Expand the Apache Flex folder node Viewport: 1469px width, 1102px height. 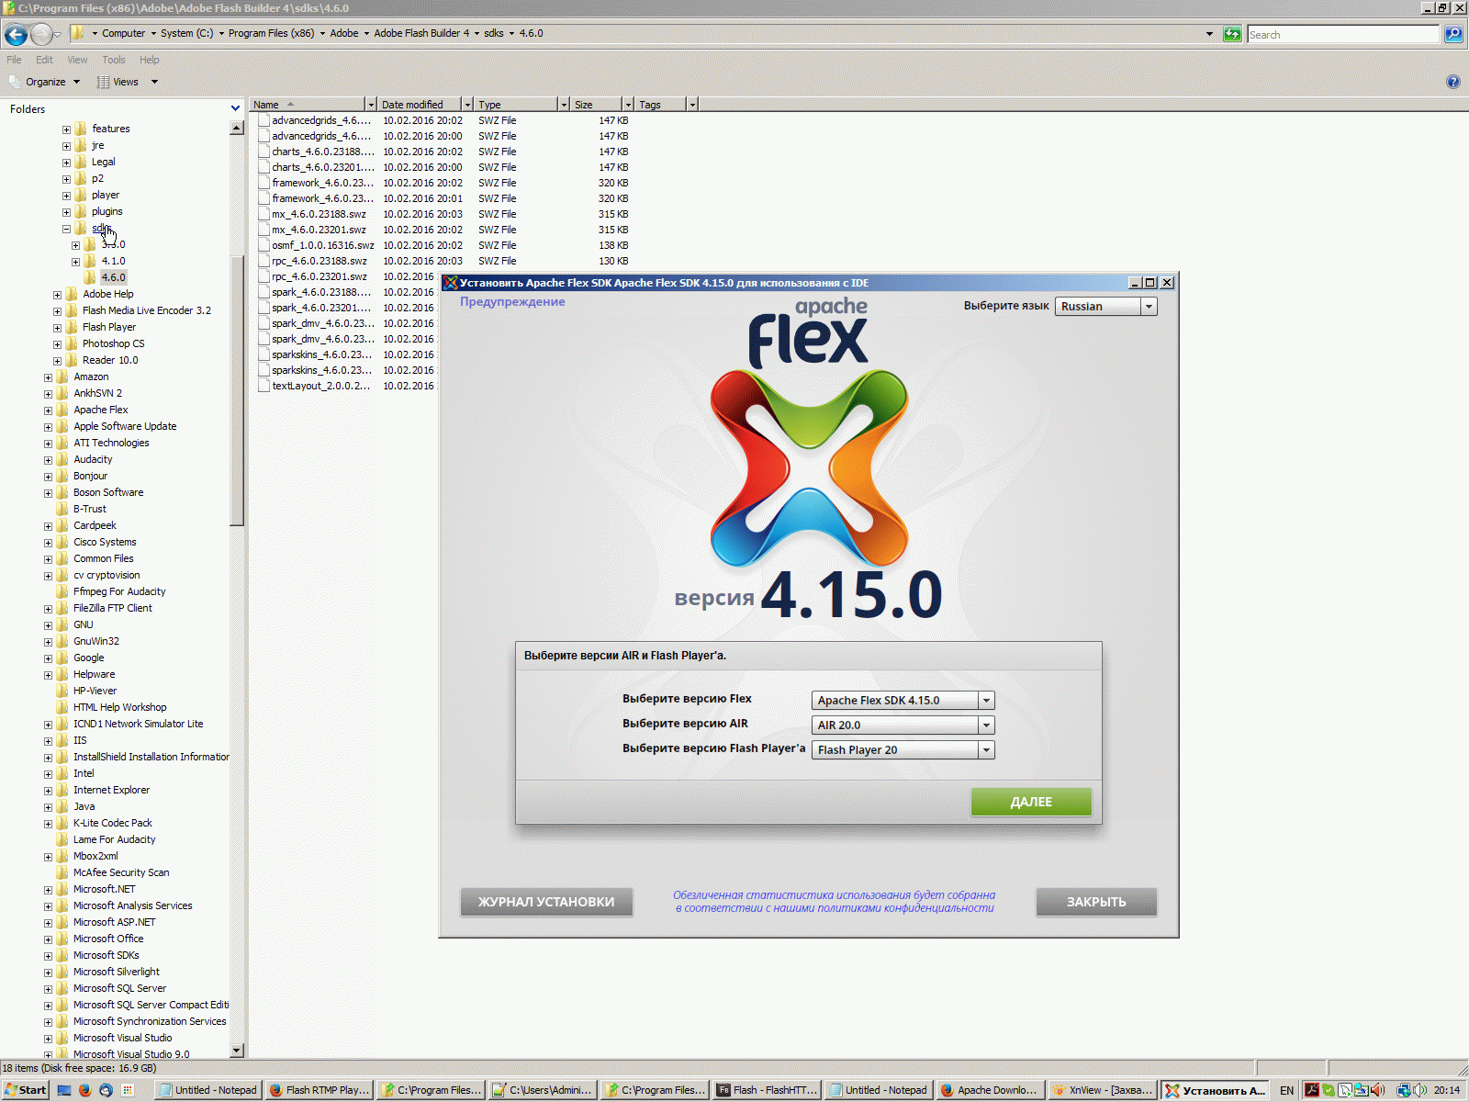(48, 410)
